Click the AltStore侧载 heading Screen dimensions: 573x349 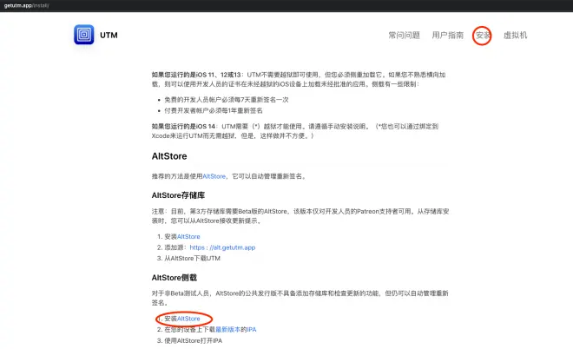(x=175, y=277)
